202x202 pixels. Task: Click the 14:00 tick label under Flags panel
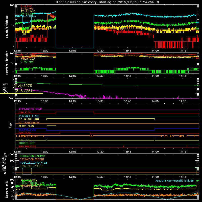[x=155, y=152]
